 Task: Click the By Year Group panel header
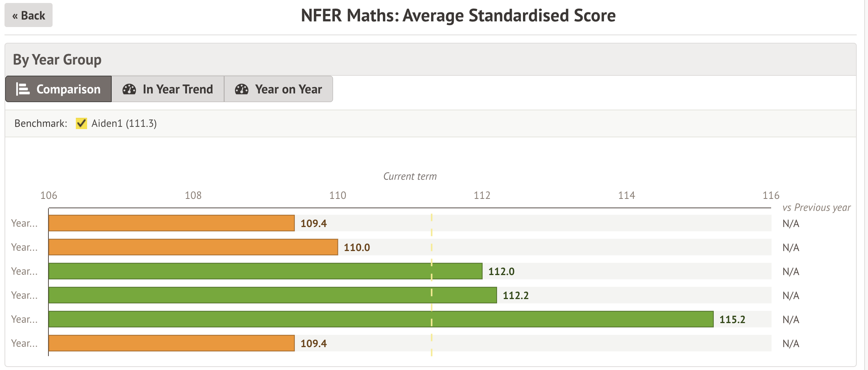57,60
